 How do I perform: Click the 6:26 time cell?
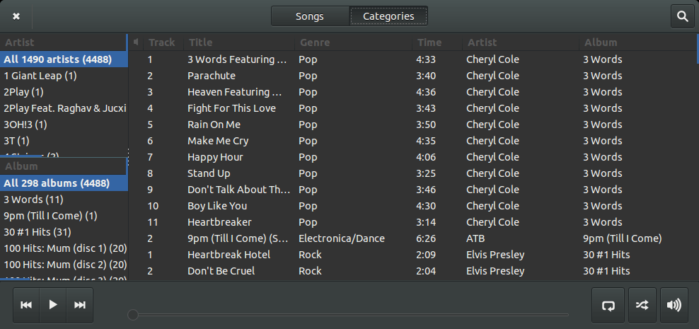(x=426, y=238)
